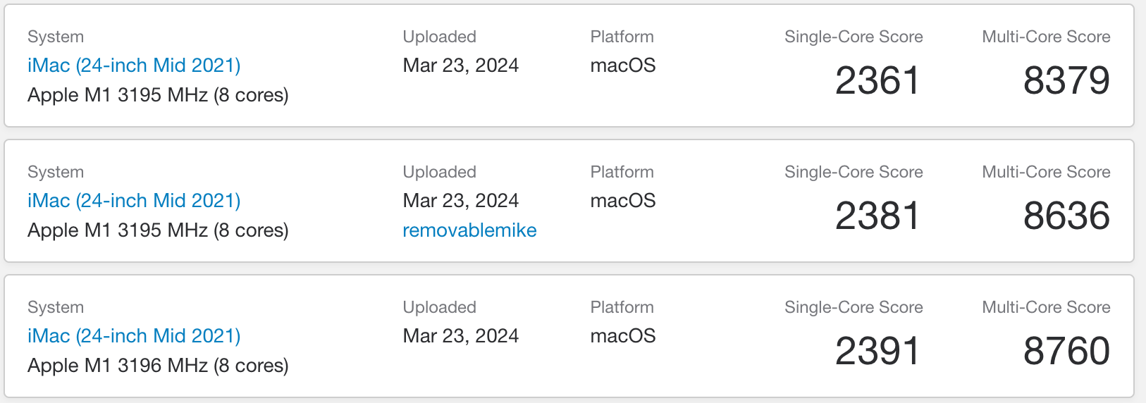Click the Platform label in the 8636 result
Screen dimensions: 1146x403
(622, 172)
